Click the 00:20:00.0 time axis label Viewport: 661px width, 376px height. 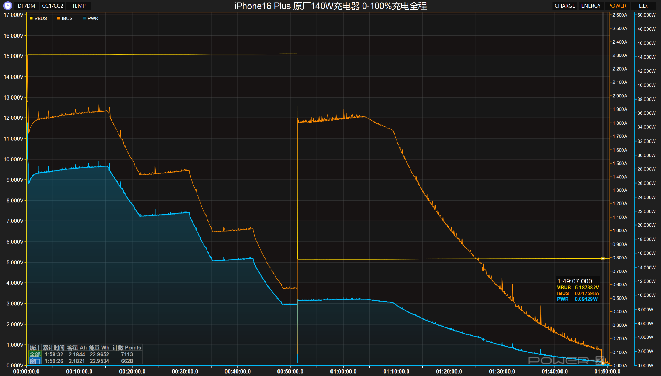pos(132,372)
